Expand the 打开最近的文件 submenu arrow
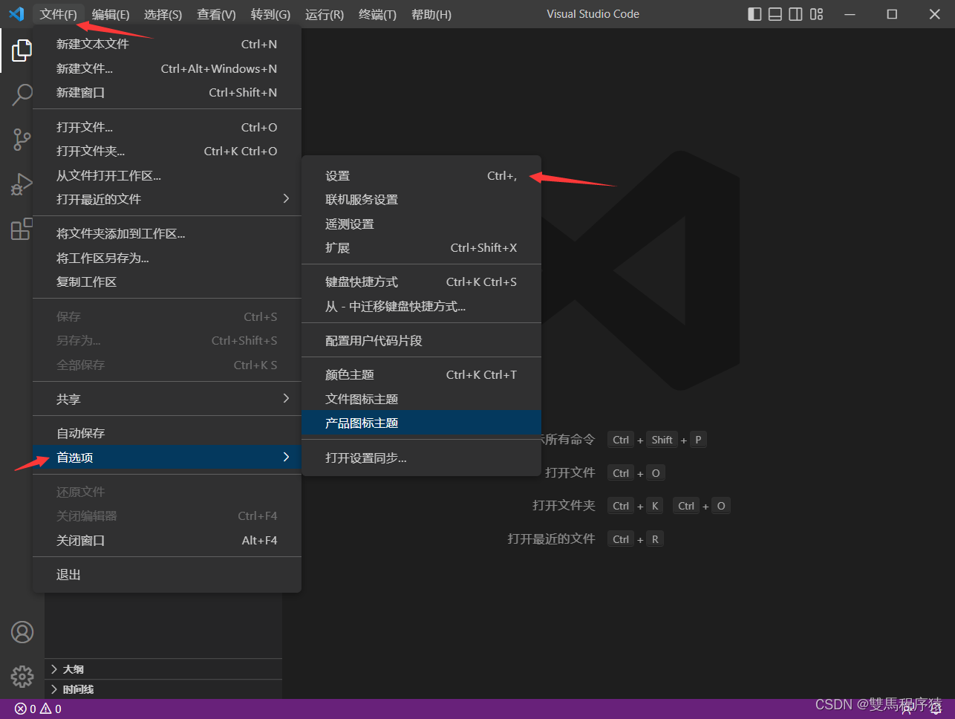The image size is (955, 719). pos(286,198)
